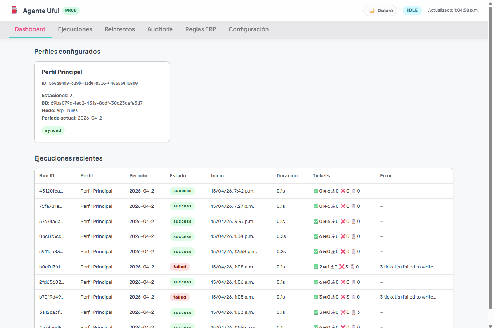
Task: Click the Período actual: 2026-04-2 line
Action: (x=72, y=118)
